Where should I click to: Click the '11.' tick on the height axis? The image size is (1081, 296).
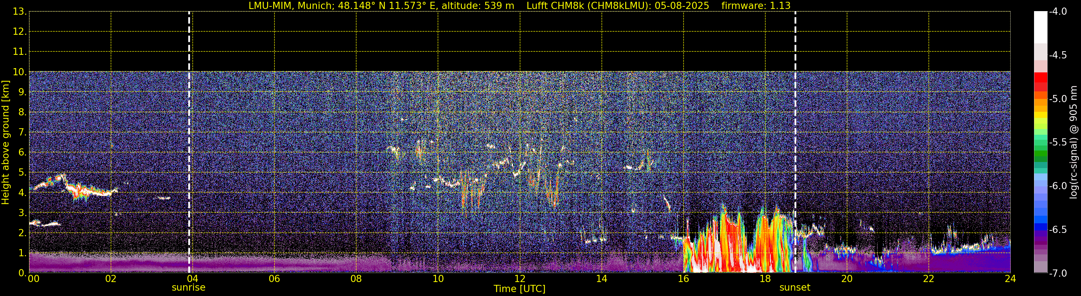click(20, 52)
